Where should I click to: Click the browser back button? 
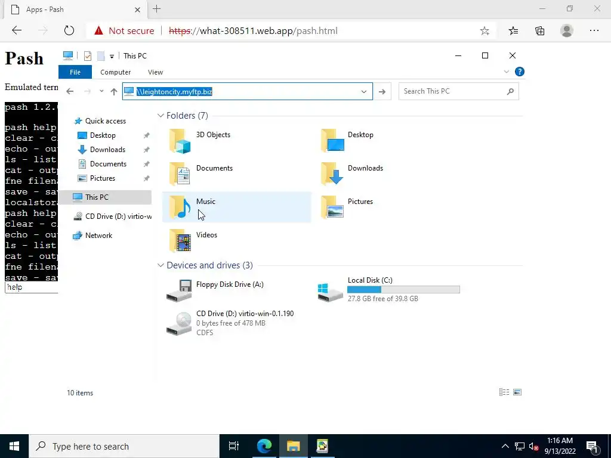click(x=17, y=30)
